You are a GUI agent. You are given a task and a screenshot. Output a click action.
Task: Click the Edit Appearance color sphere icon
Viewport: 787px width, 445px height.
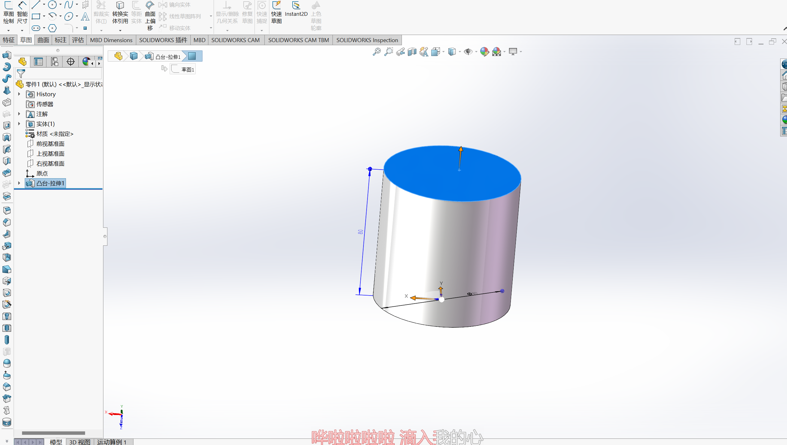pyautogui.click(x=484, y=52)
